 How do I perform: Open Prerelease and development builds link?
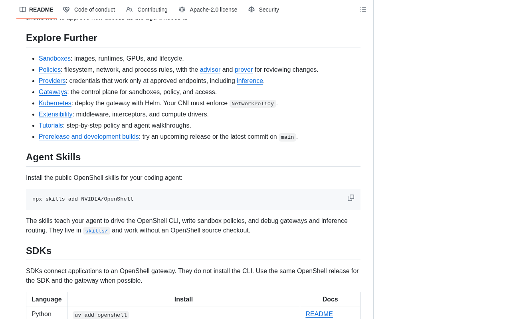click(89, 136)
